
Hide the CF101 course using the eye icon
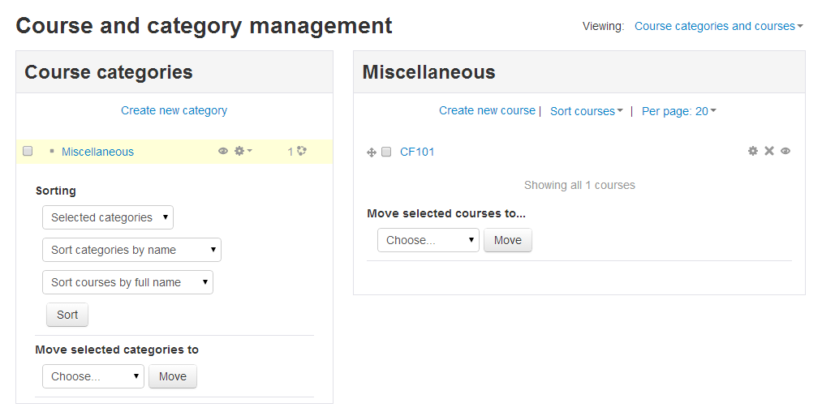785,151
